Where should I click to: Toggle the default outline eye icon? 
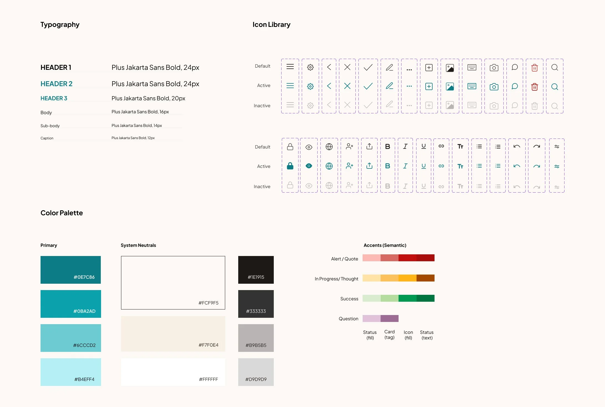[x=309, y=147]
